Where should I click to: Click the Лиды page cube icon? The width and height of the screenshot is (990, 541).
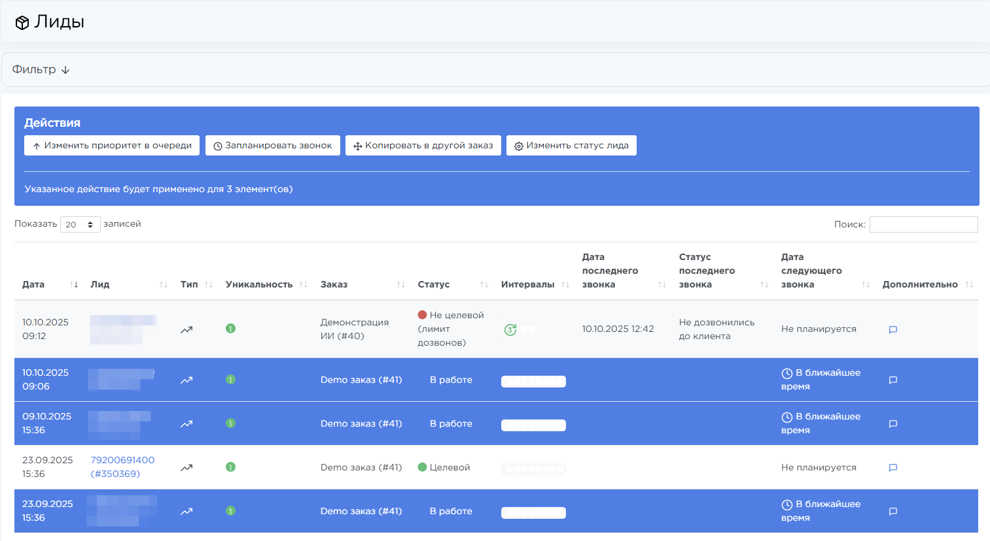tap(22, 23)
